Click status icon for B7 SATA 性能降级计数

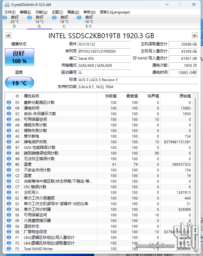point(9,148)
